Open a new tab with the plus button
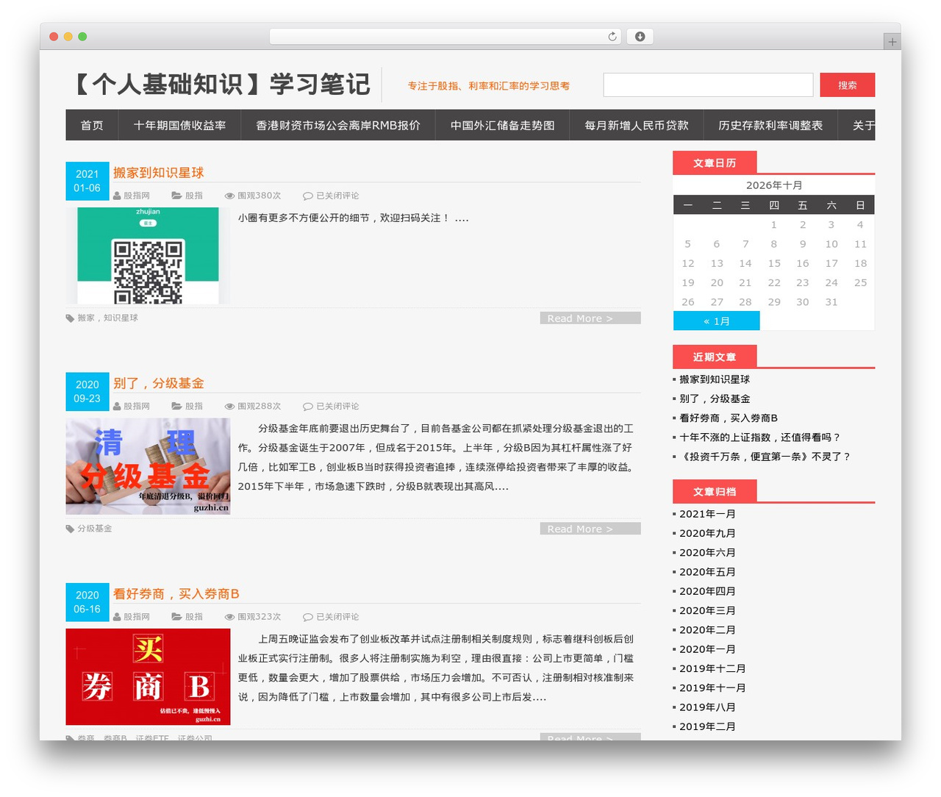 point(892,42)
